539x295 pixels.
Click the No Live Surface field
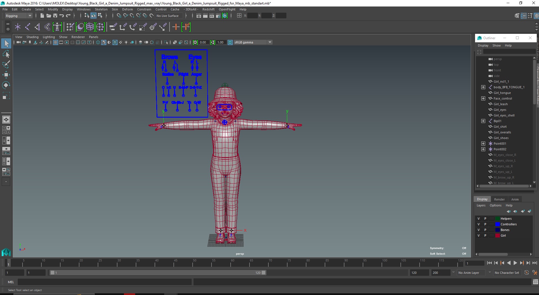tap(169, 16)
